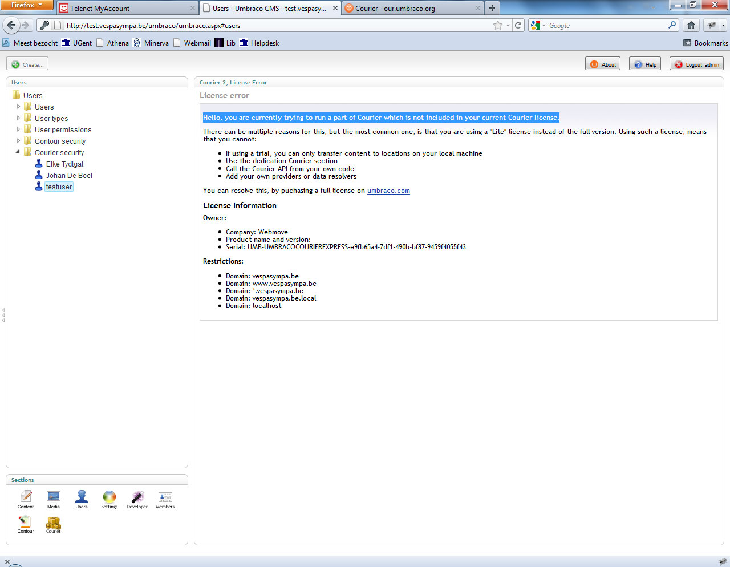
Task: Open the UGent bookmark
Action: pos(77,43)
